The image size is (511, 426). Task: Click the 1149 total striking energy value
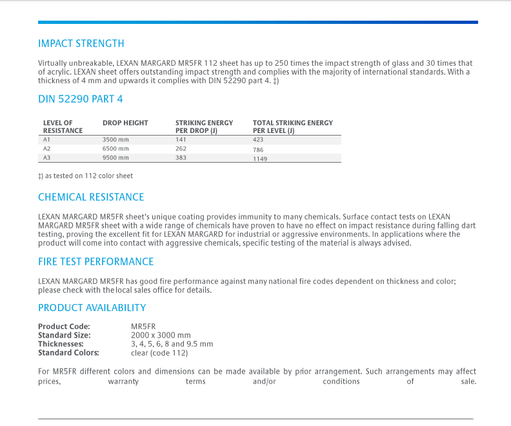(x=260, y=158)
